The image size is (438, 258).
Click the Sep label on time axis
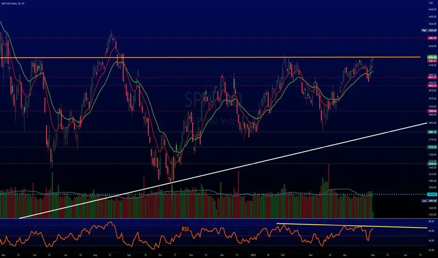pos(129,255)
